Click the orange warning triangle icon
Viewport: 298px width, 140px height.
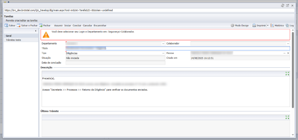pos(46,35)
